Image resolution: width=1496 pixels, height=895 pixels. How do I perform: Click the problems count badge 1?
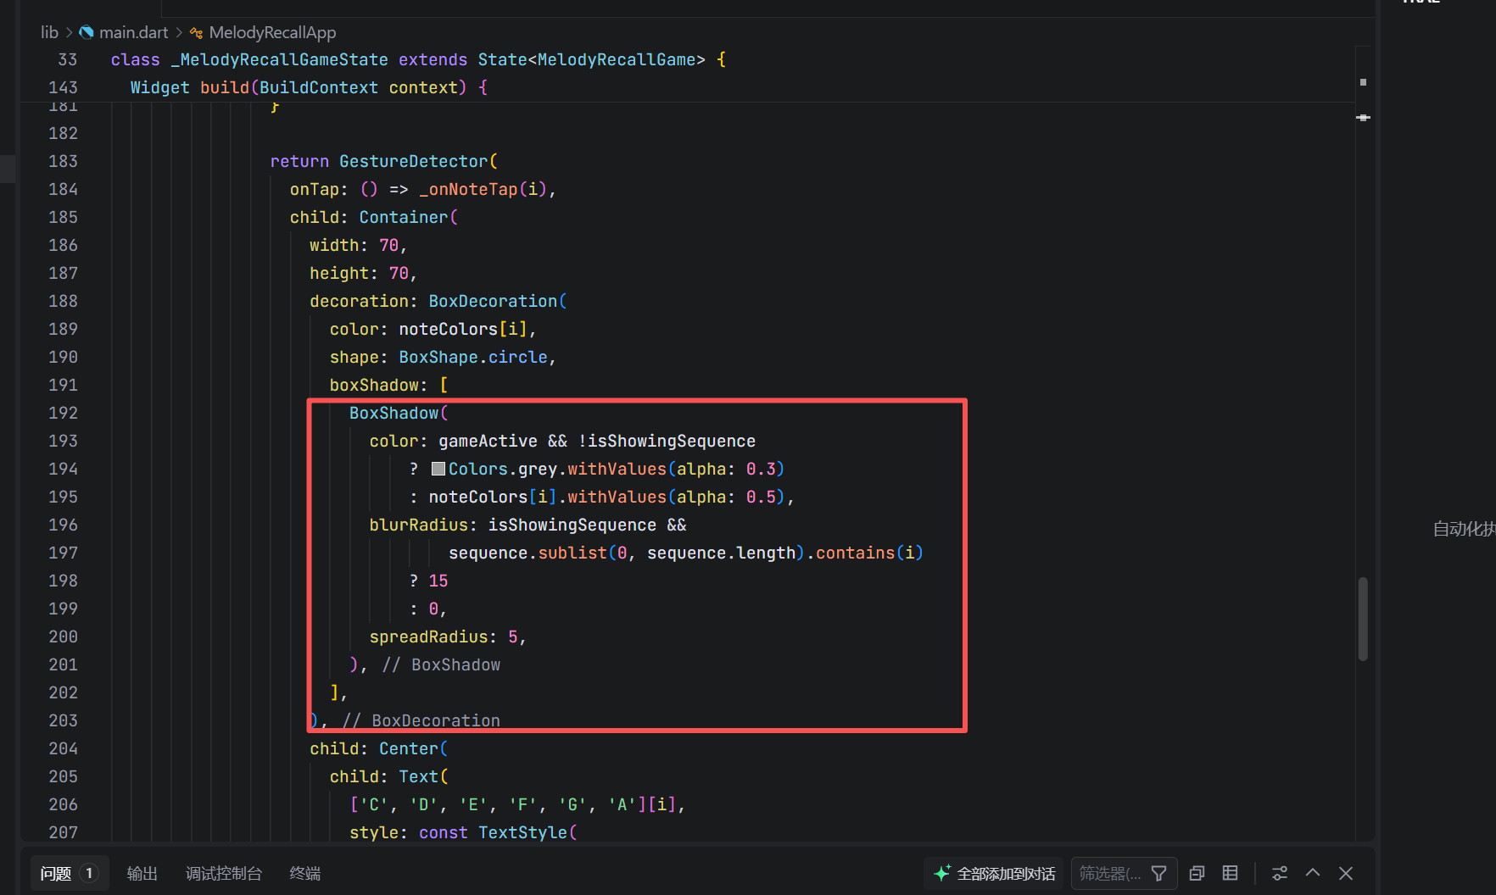click(x=88, y=873)
